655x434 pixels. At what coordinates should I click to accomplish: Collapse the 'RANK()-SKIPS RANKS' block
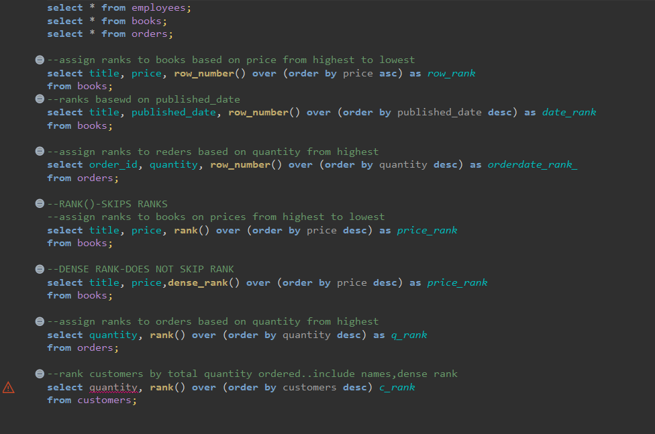tap(40, 203)
